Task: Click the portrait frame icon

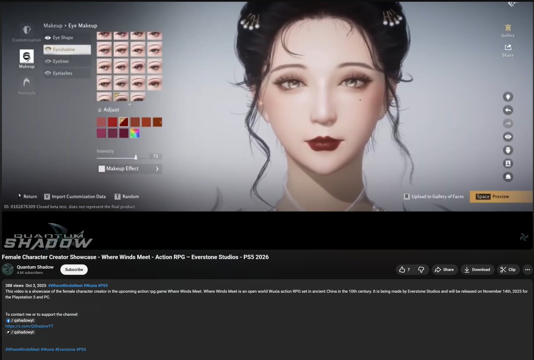Action: 508,163
